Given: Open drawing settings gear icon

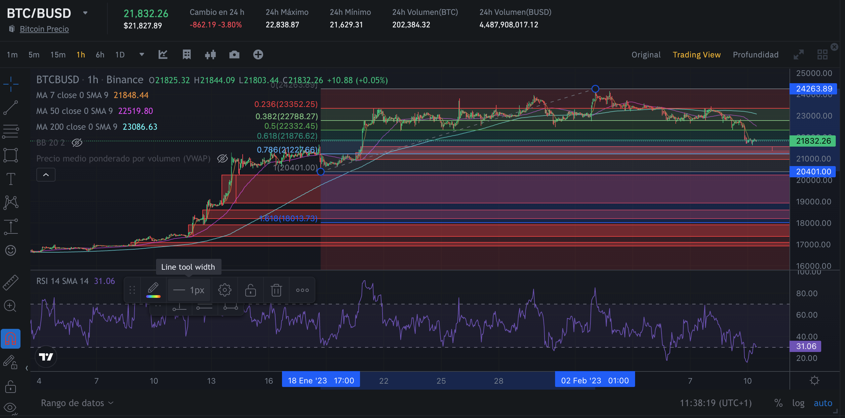Looking at the screenshot, I should 224,290.
